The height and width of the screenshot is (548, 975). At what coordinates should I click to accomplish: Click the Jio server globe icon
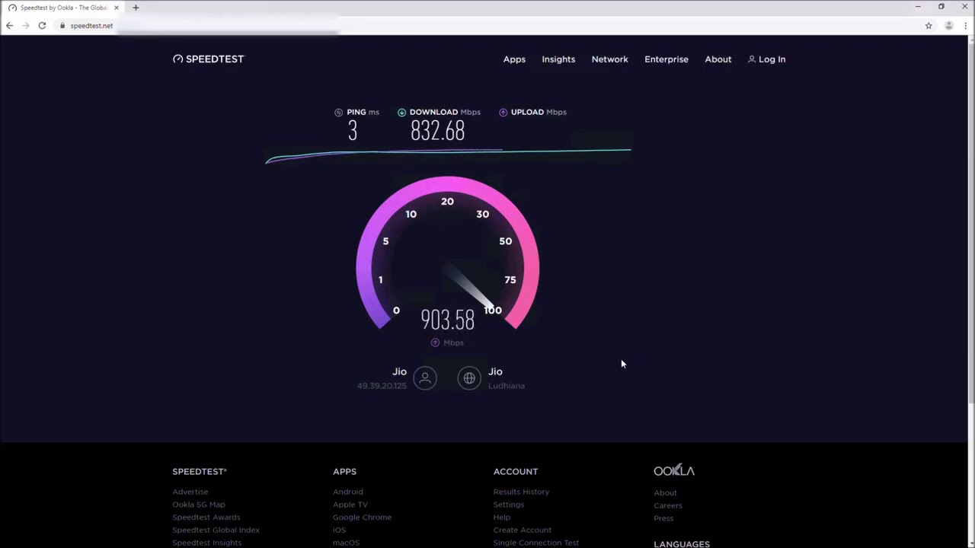pyautogui.click(x=469, y=378)
